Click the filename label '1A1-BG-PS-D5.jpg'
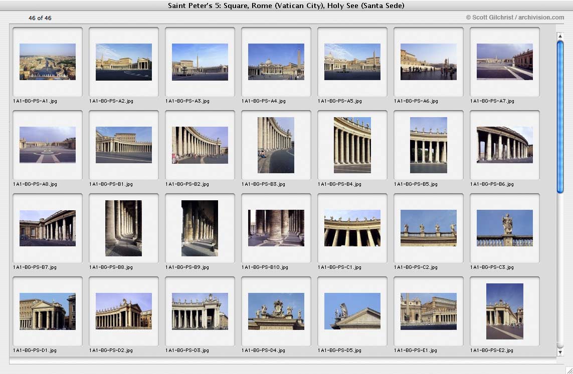Screen dimensions: 573x374 tap(339, 350)
